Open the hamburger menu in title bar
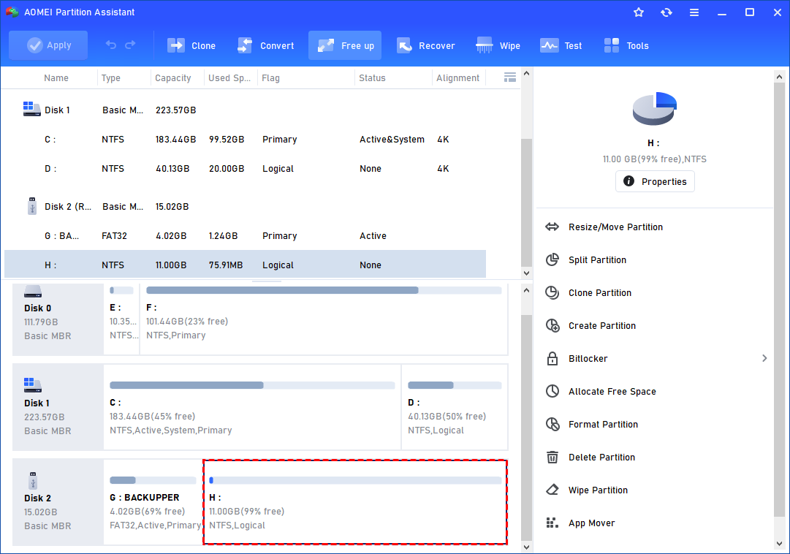Image resolution: width=790 pixels, height=554 pixels. point(694,12)
